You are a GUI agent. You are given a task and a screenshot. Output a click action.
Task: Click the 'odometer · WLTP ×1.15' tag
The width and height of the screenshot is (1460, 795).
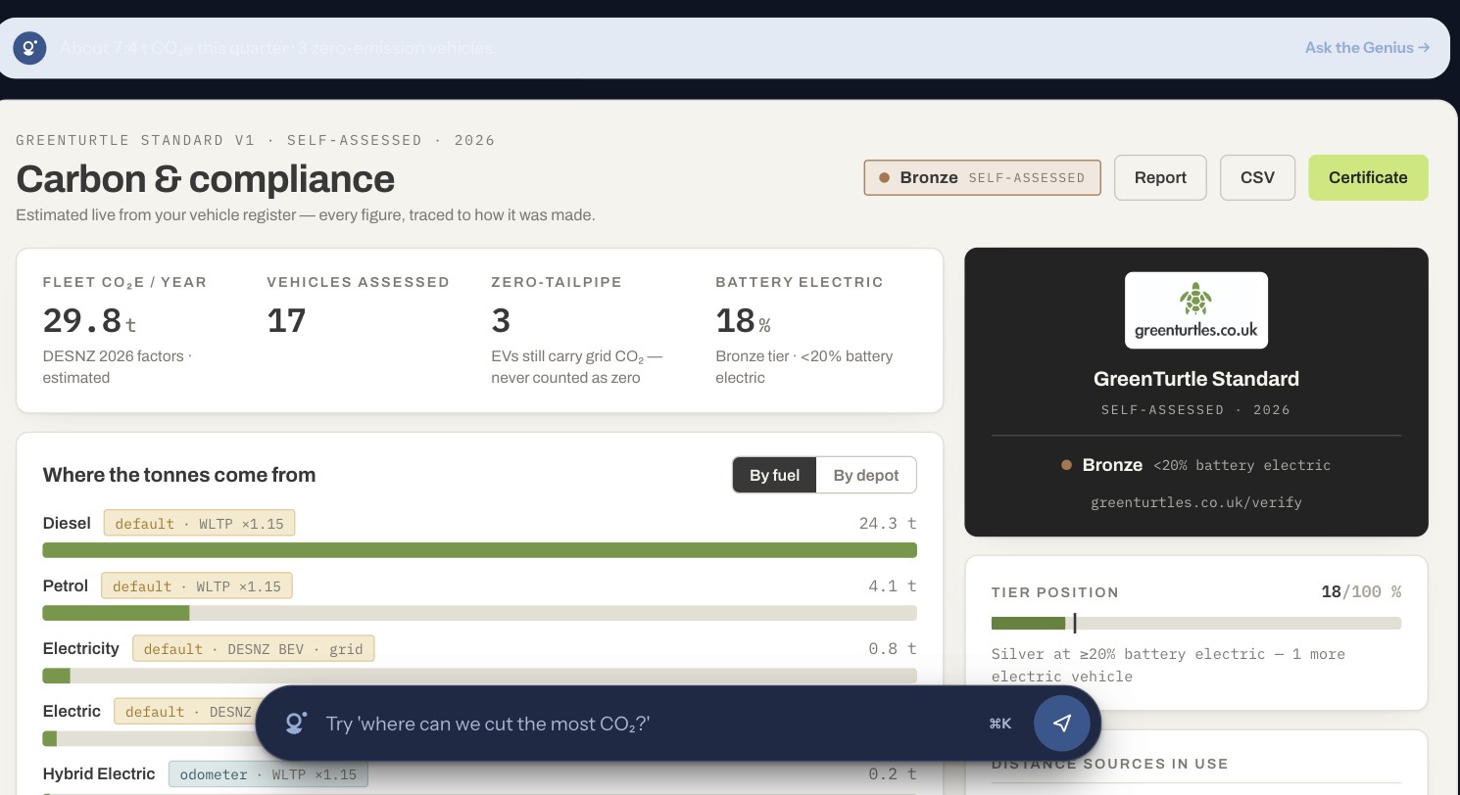(268, 774)
